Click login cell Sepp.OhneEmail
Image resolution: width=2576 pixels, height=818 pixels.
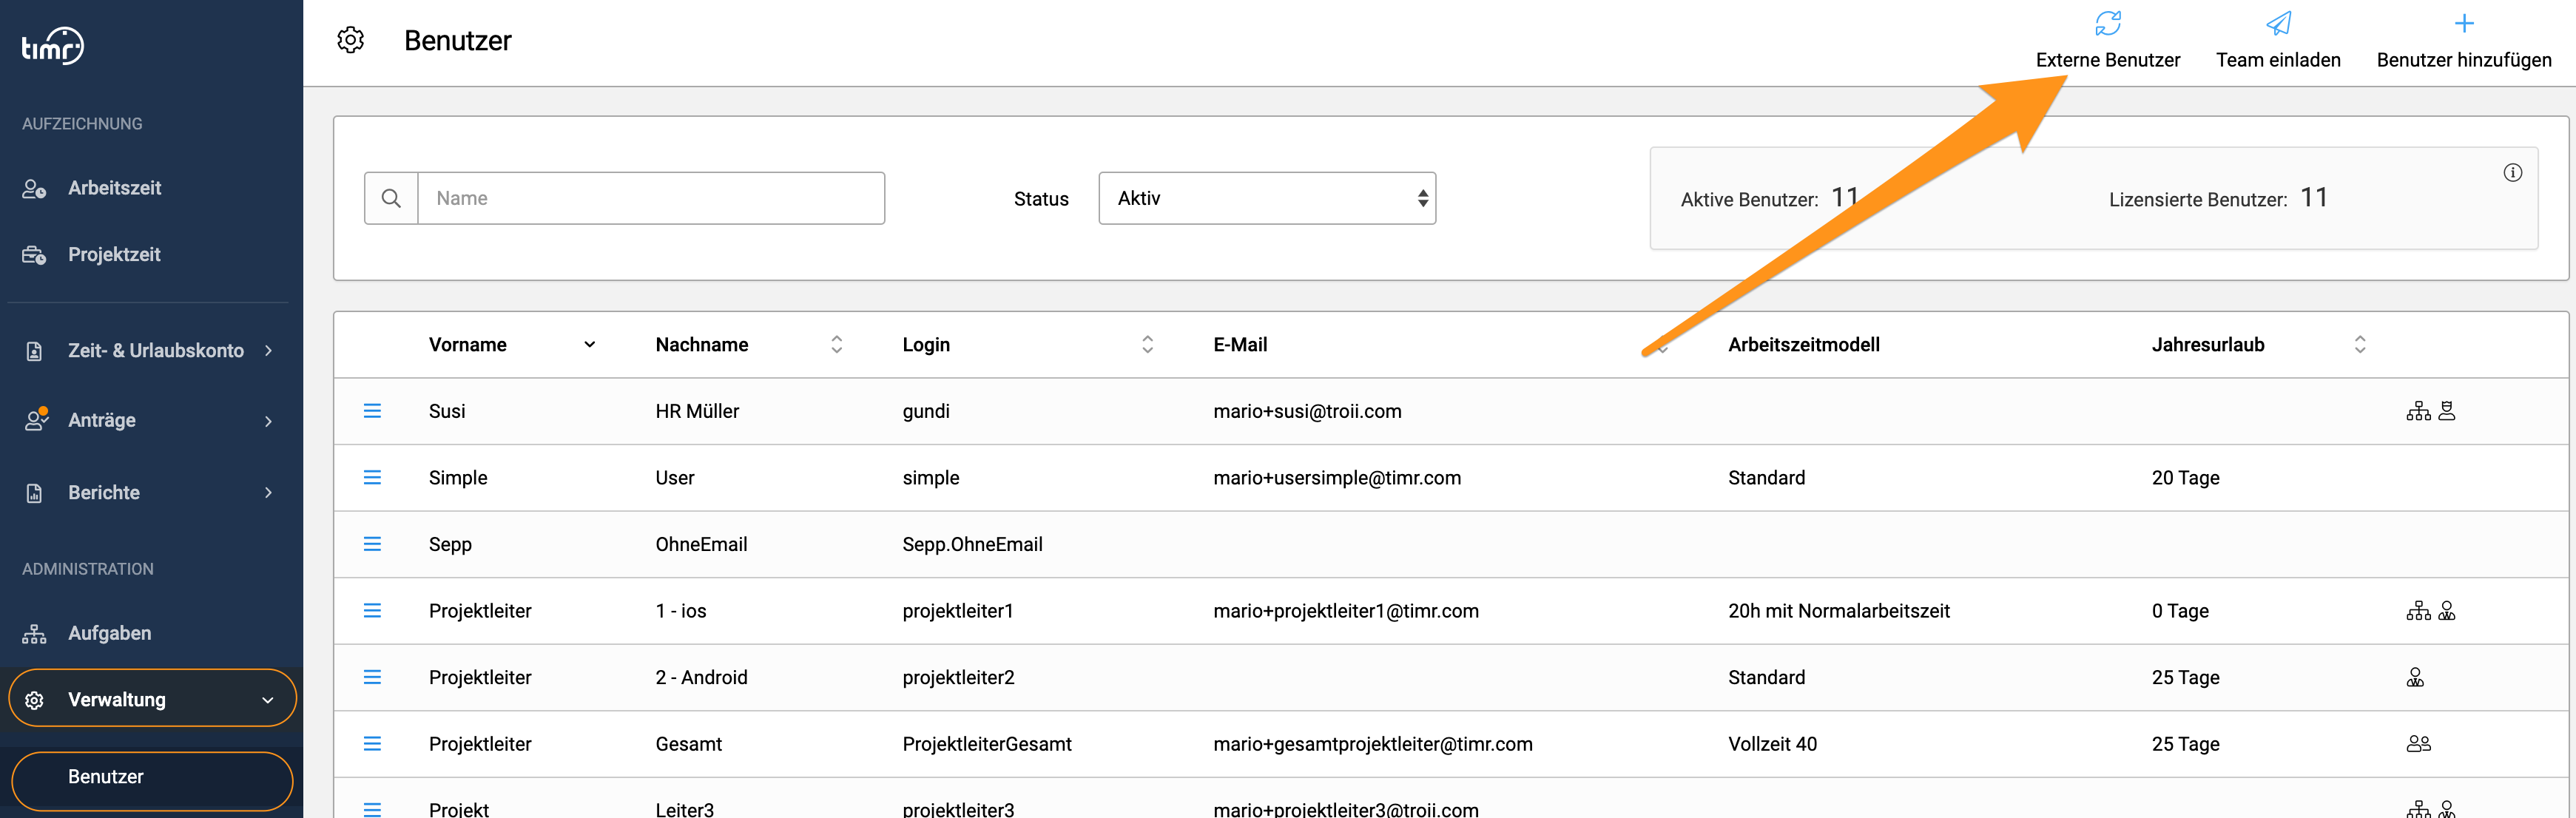pyautogui.click(x=972, y=544)
